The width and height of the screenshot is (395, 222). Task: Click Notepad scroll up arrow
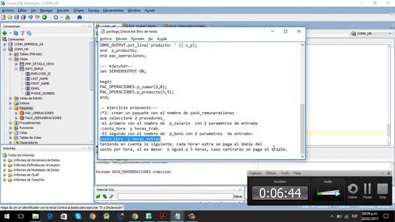tap(302, 45)
